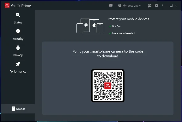The height and width of the screenshot is (122, 182).
Task: Open the mail envelope messages icon
Action: point(111,5)
